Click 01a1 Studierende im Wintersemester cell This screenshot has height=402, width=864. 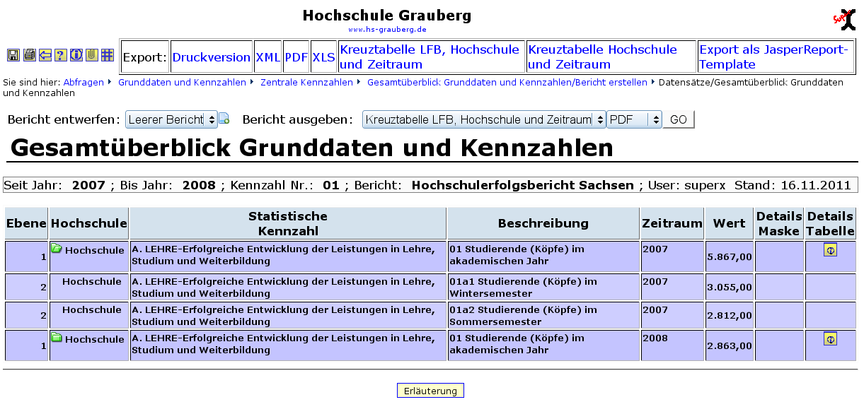click(543, 287)
